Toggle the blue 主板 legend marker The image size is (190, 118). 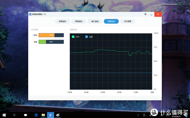(x=86, y=37)
